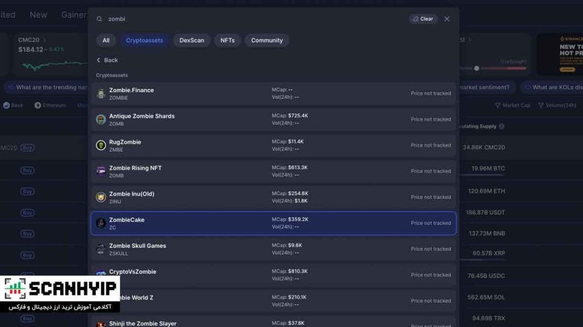
Task: Click the Market Cap filter icon
Action: [498, 106]
